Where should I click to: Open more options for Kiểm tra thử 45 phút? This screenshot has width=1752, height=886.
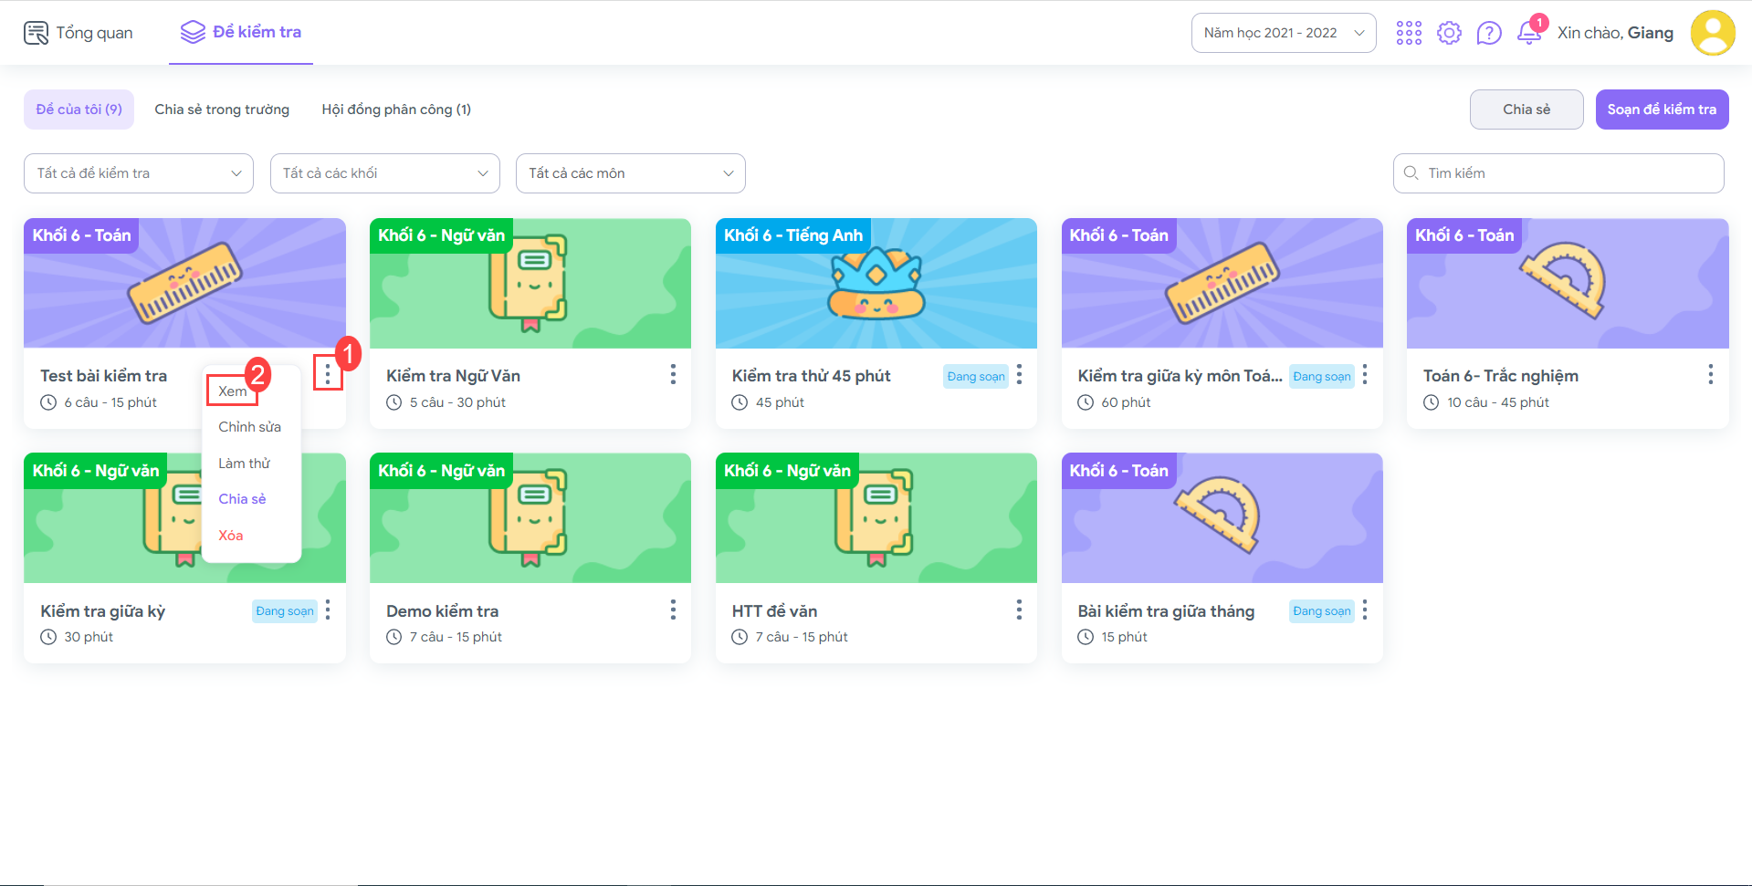click(1019, 374)
